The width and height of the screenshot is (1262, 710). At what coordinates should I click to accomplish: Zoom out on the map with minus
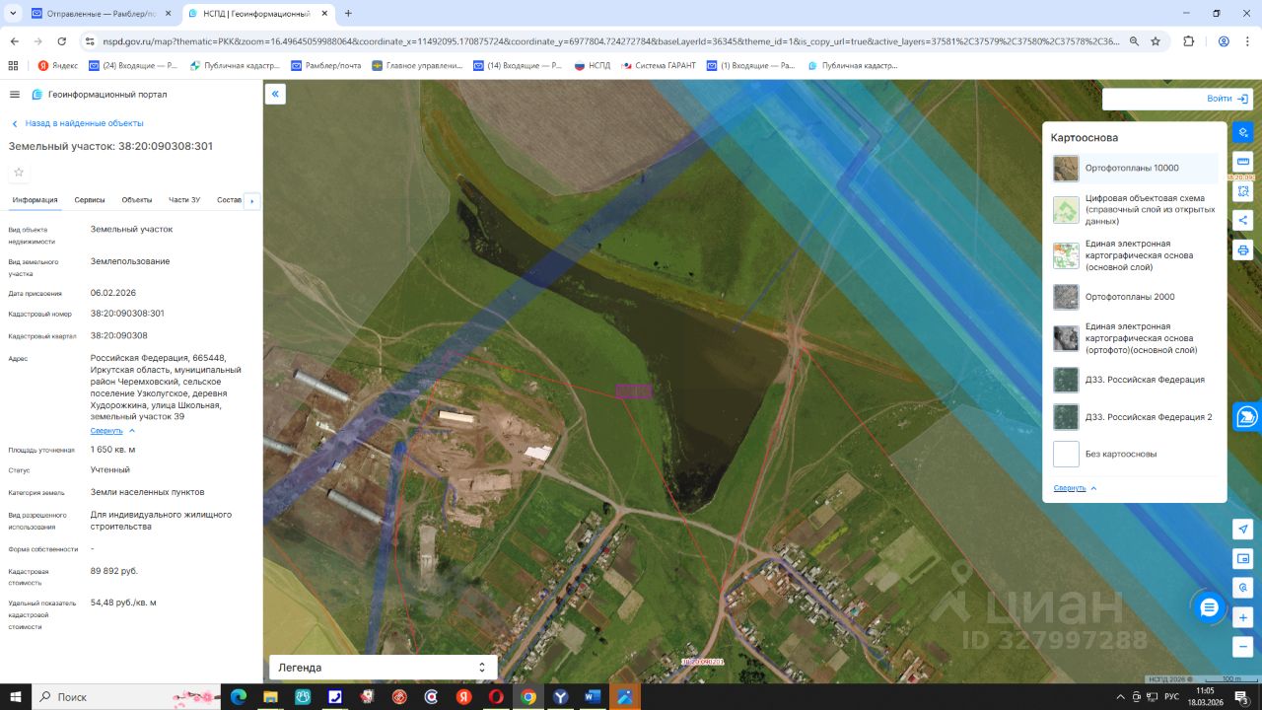click(1243, 648)
